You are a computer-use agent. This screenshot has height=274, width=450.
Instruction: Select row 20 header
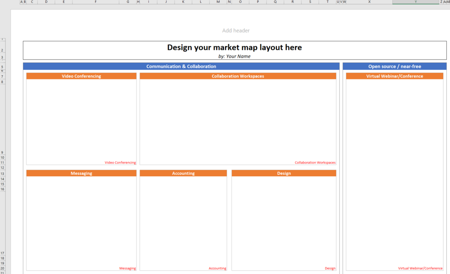point(2,268)
